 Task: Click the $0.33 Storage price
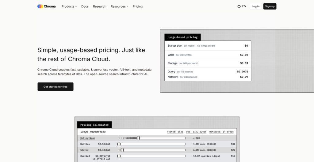click(x=244, y=63)
